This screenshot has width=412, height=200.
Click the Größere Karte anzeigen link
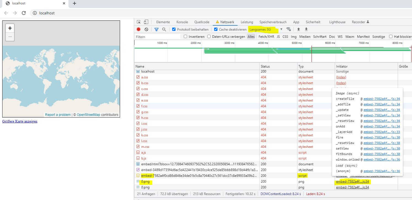20,121
